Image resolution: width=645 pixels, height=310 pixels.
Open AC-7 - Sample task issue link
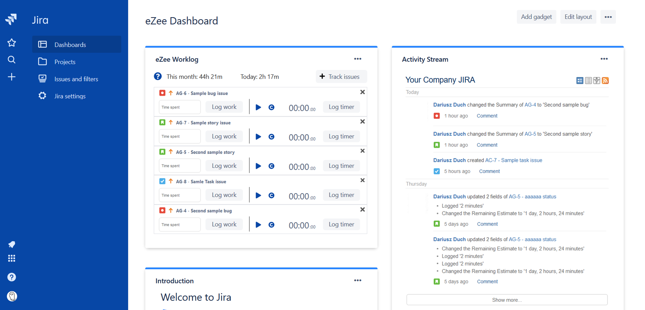(x=513, y=160)
